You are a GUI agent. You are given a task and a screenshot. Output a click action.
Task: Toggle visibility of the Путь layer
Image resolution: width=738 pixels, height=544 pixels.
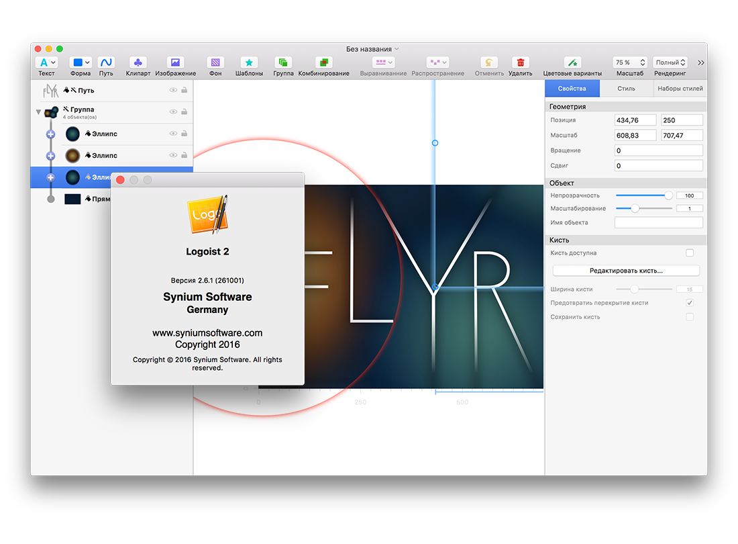[x=173, y=90]
